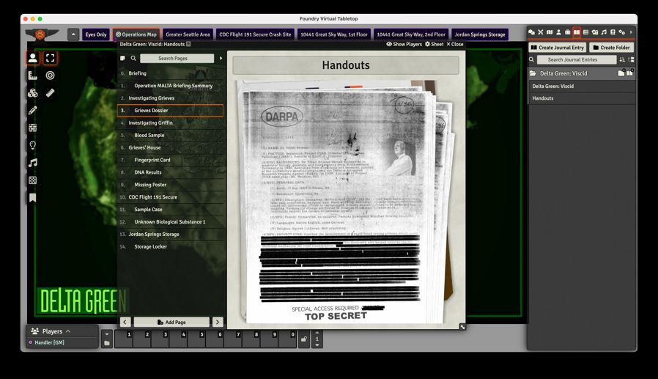Open the Investigating Griffin page
Viewport: 658px width, 379px height.
(x=171, y=122)
